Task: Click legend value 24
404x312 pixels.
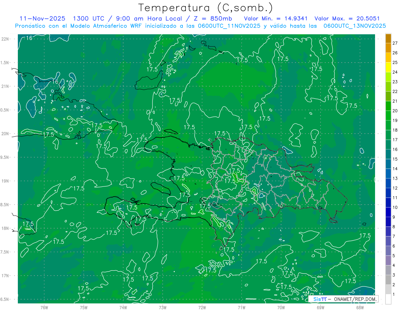Action: coord(395,72)
